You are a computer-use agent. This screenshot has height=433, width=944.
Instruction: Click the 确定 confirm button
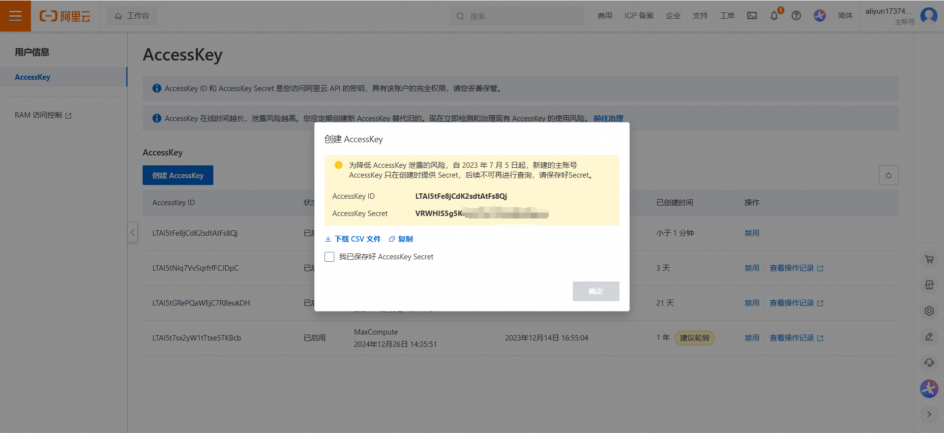pyautogui.click(x=595, y=291)
